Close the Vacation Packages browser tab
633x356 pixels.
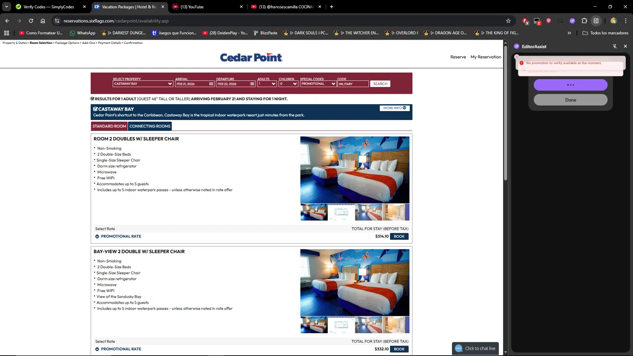pos(163,7)
